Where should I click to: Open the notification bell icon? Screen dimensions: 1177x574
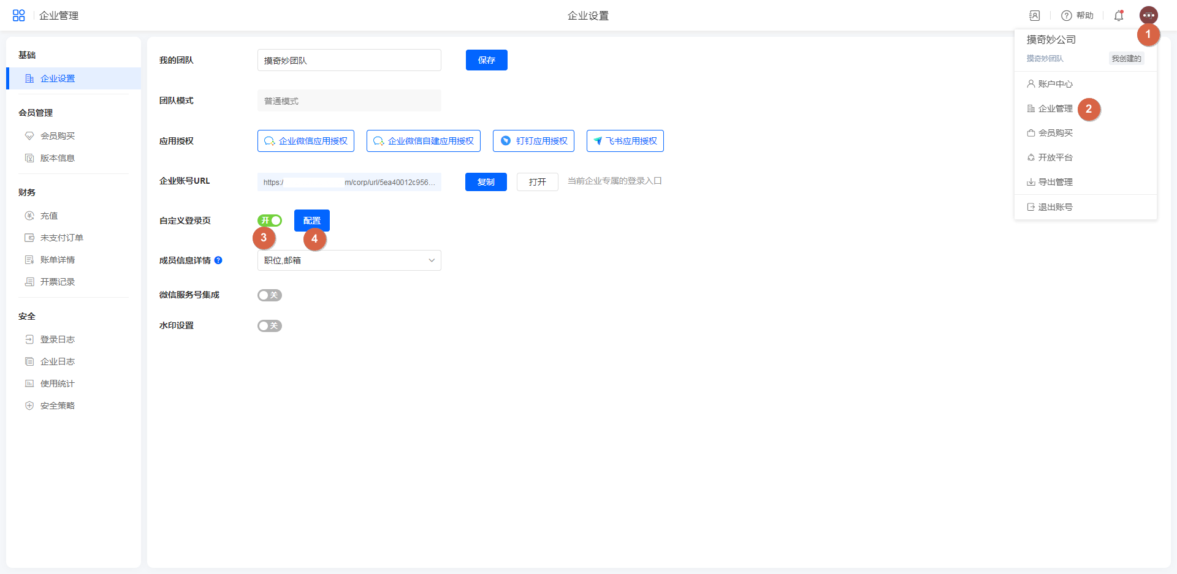point(1119,16)
